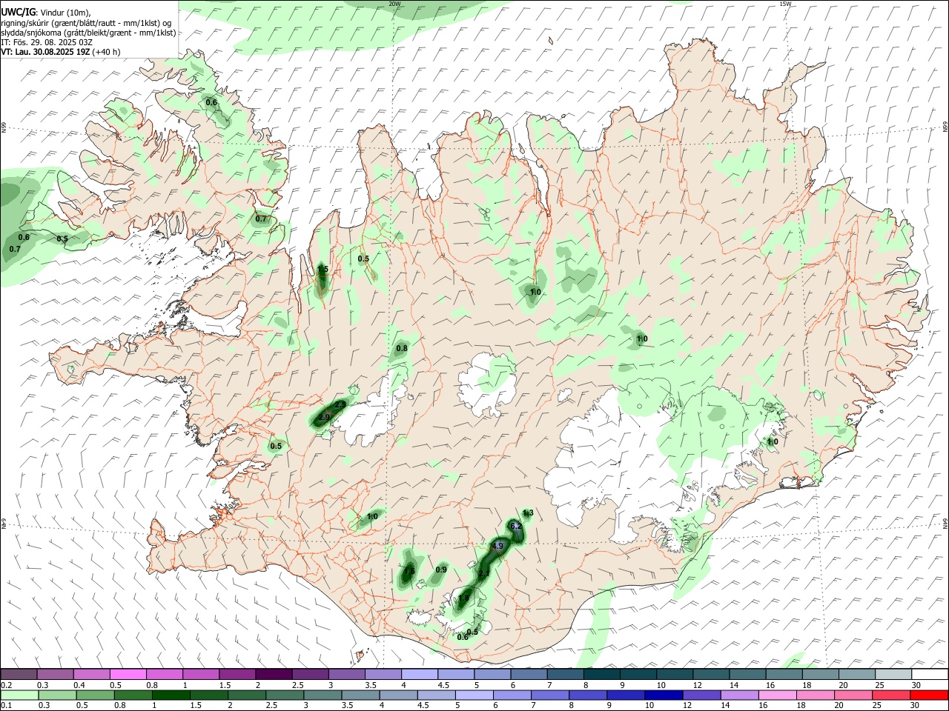This screenshot has height=711, width=949.
Task: Click the upper legend swatch between 0.2 and 0.3
Action: [x=19, y=675]
